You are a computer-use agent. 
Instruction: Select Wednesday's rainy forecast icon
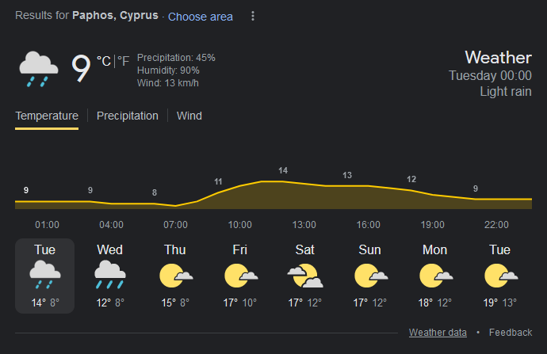pyautogui.click(x=110, y=275)
